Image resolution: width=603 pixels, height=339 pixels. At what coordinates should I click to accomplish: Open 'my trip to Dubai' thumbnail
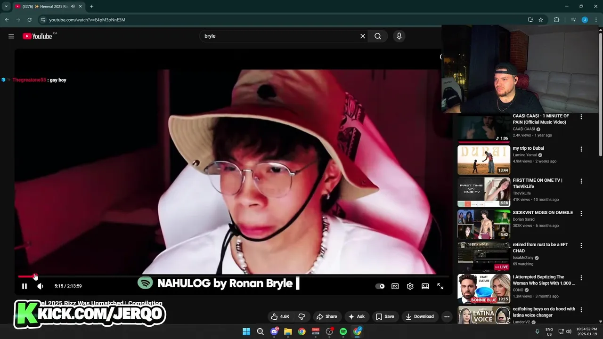[x=484, y=160]
